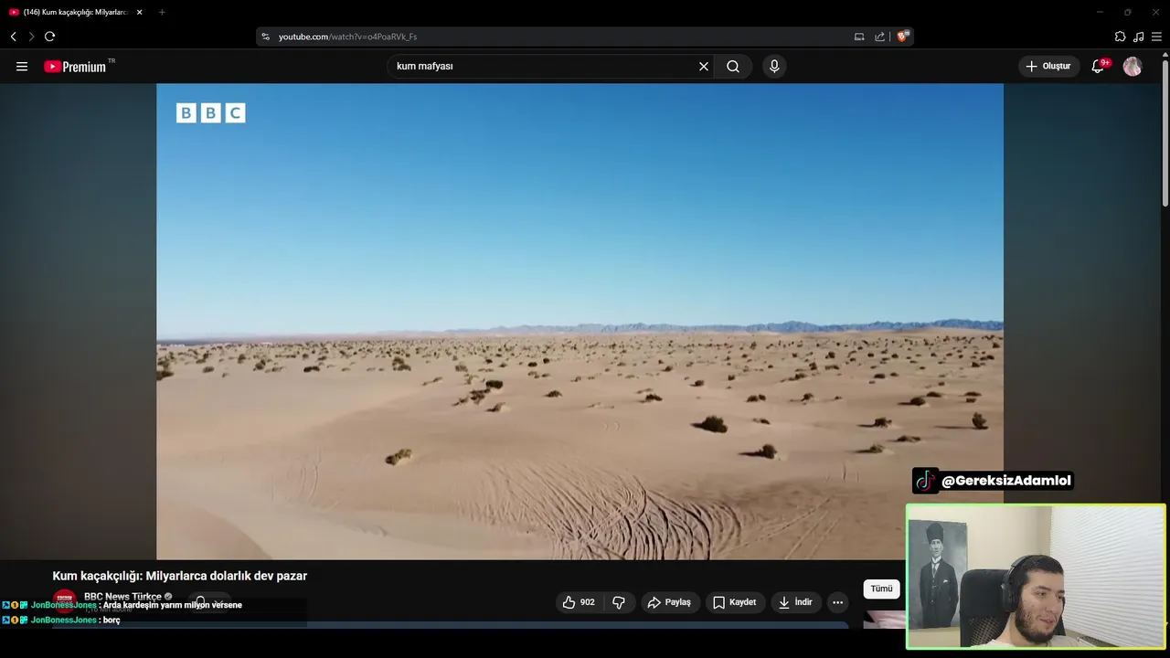Screen dimensions: 1170x658
Task: Click the Paylaş share button
Action: click(669, 602)
